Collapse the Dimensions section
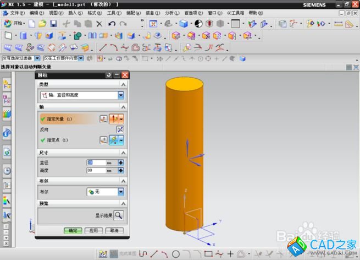The width and height of the screenshot is (360, 260). 123,152
